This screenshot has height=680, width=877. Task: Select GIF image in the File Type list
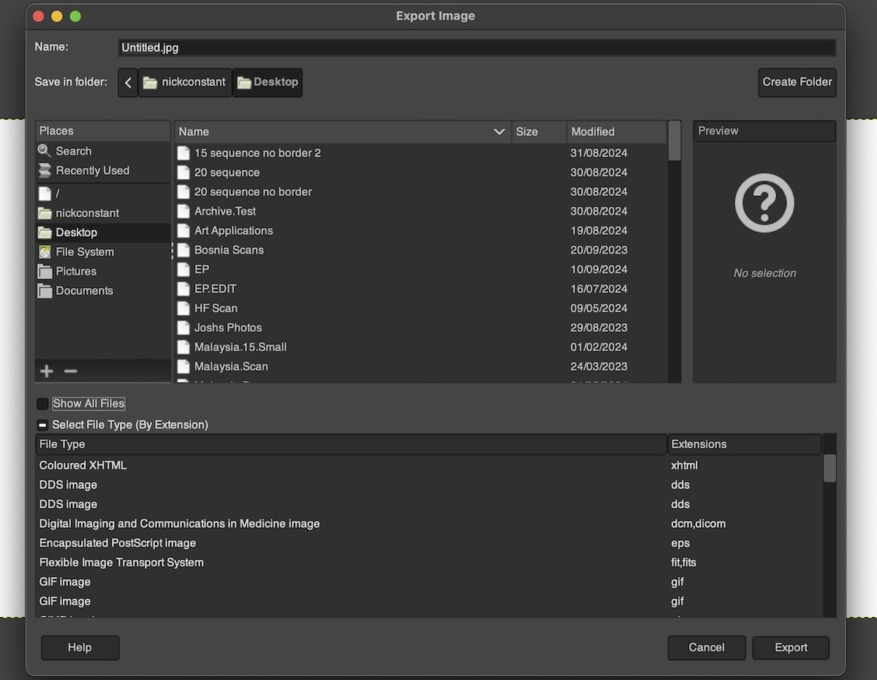pos(65,581)
